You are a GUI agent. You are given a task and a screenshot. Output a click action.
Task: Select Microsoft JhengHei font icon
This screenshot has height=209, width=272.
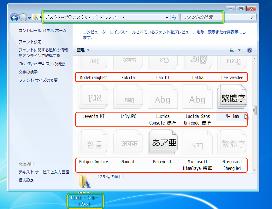coord(232,142)
